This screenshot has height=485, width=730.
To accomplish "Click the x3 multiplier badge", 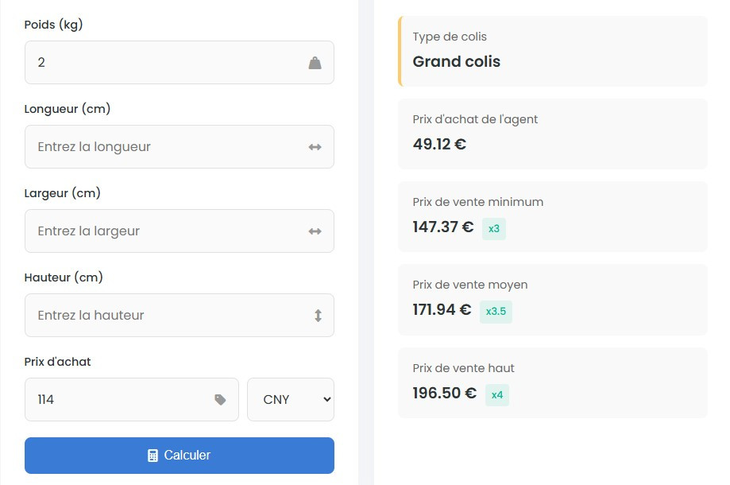I will [494, 229].
